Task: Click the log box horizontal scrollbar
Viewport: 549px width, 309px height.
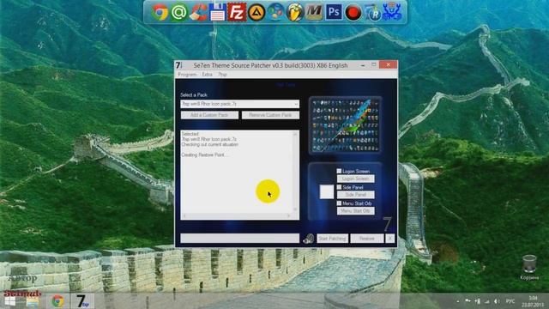Action: [237, 215]
